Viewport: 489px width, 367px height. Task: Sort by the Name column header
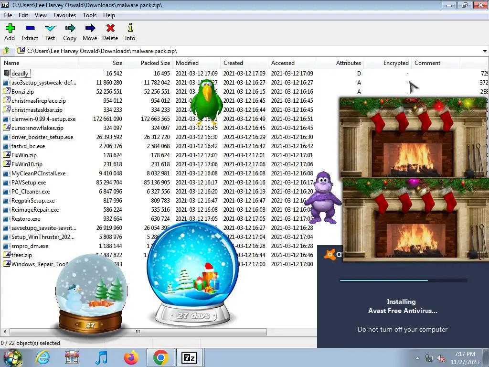coord(39,63)
